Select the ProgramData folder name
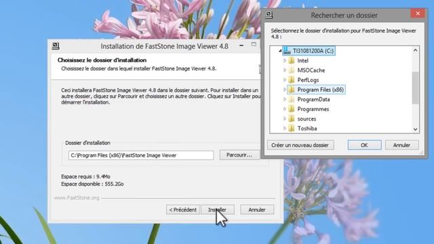 pyautogui.click(x=313, y=100)
